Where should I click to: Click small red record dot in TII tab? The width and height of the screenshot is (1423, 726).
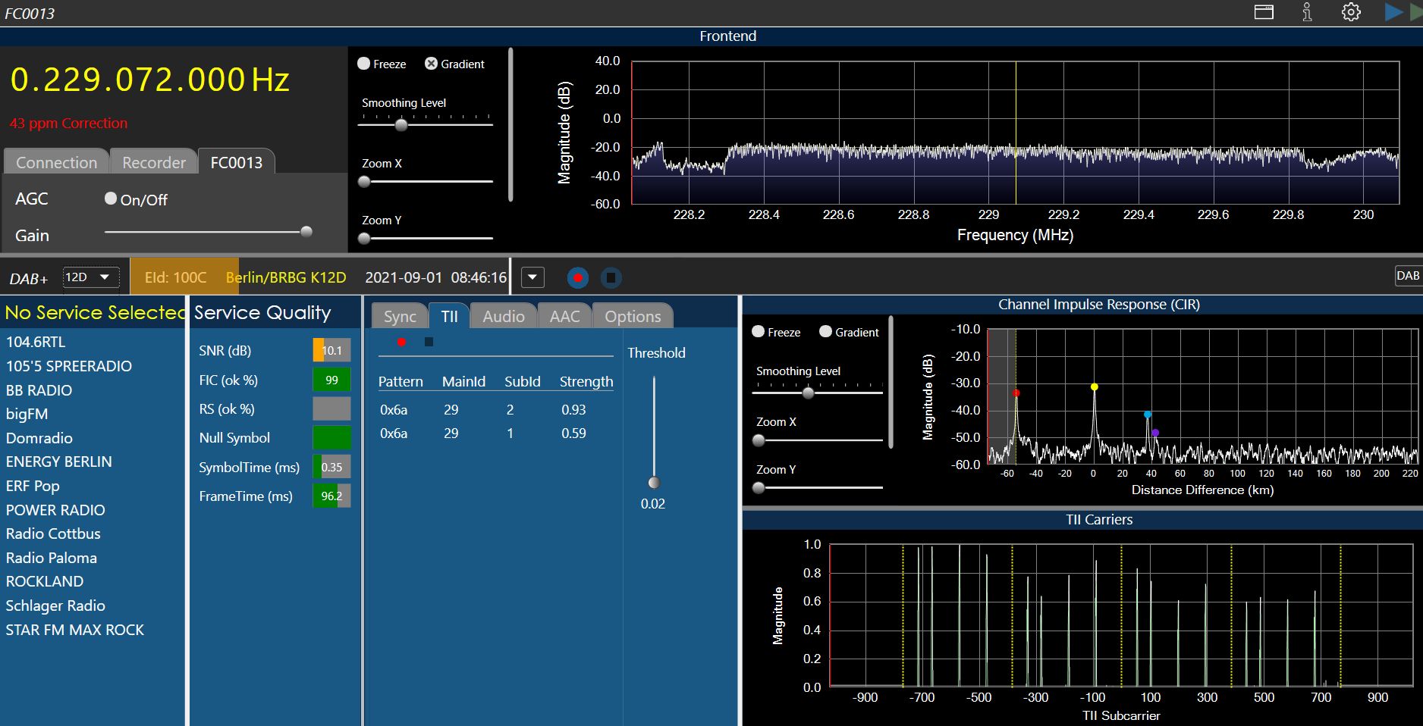pyautogui.click(x=401, y=342)
